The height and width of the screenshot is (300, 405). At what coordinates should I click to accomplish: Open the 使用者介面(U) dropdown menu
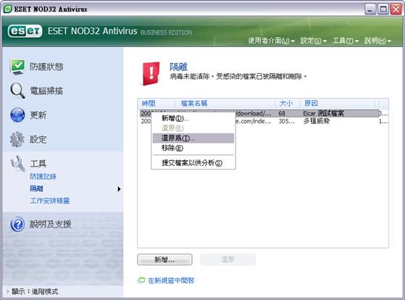271,41
